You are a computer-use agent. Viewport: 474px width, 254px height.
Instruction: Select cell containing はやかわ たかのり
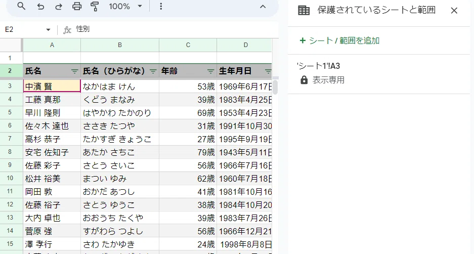120,112
